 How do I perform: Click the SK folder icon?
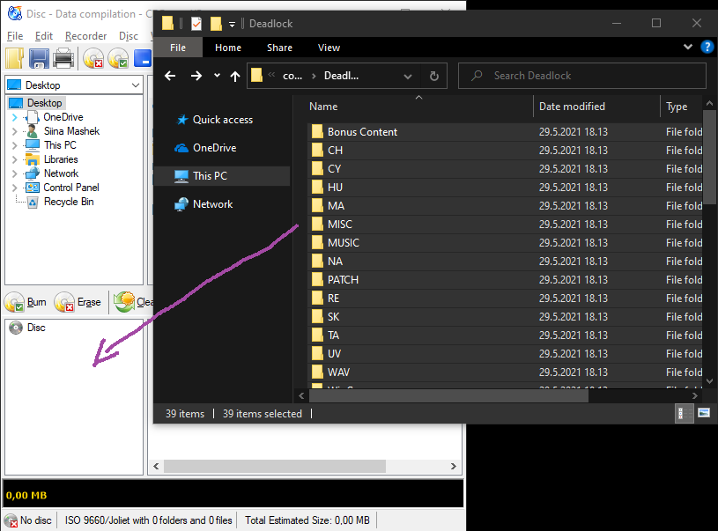point(317,316)
